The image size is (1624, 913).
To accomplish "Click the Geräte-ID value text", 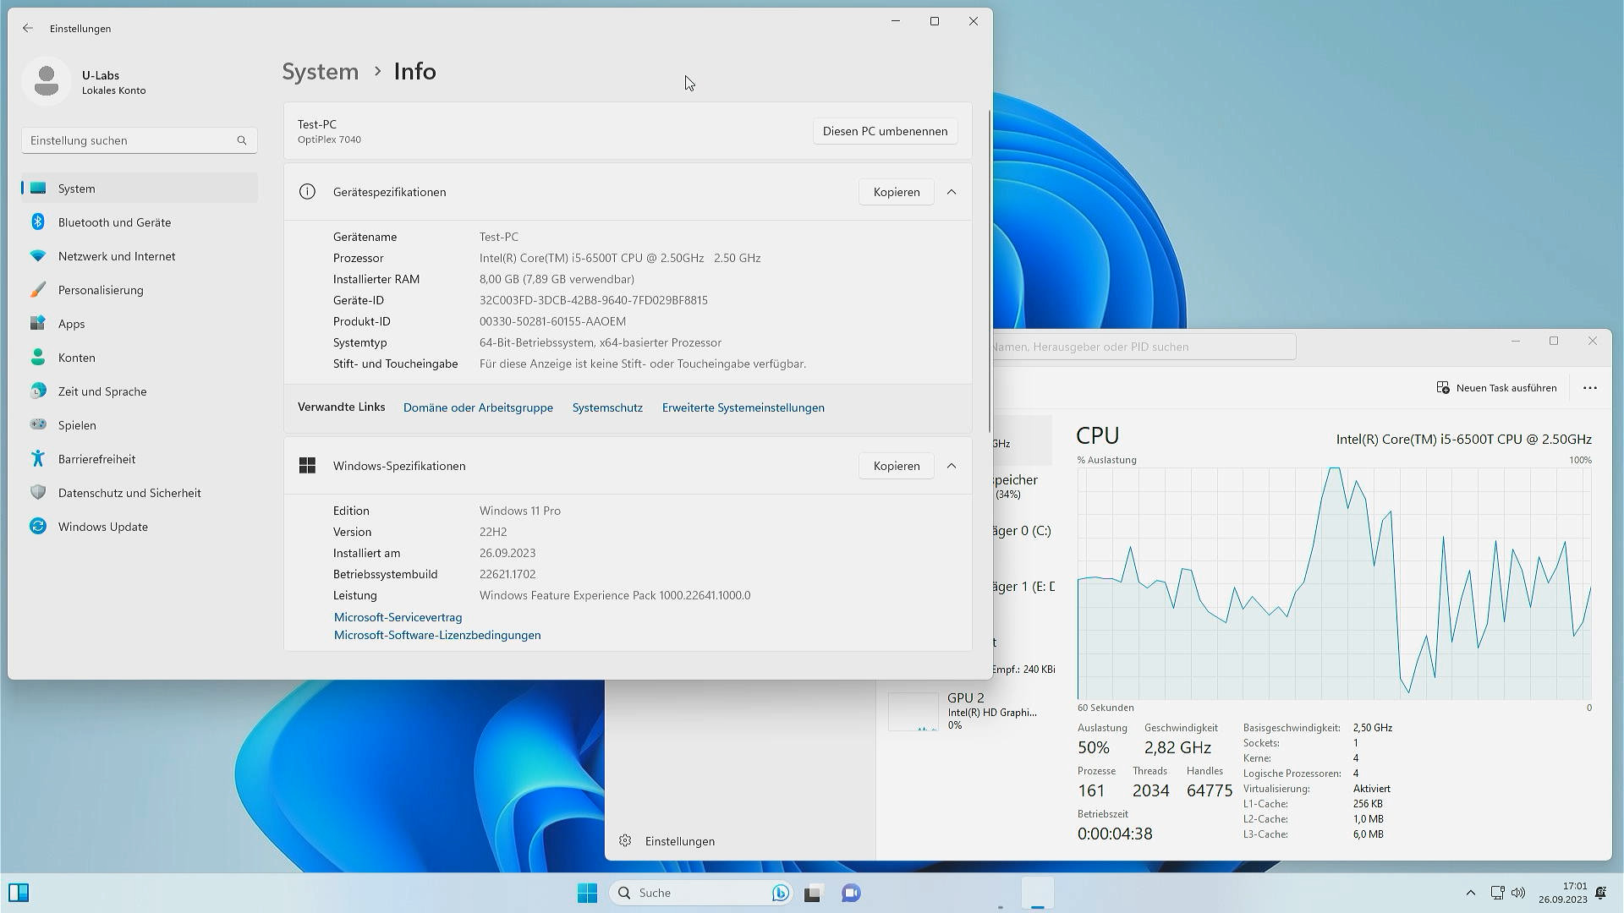I will pos(594,300).
